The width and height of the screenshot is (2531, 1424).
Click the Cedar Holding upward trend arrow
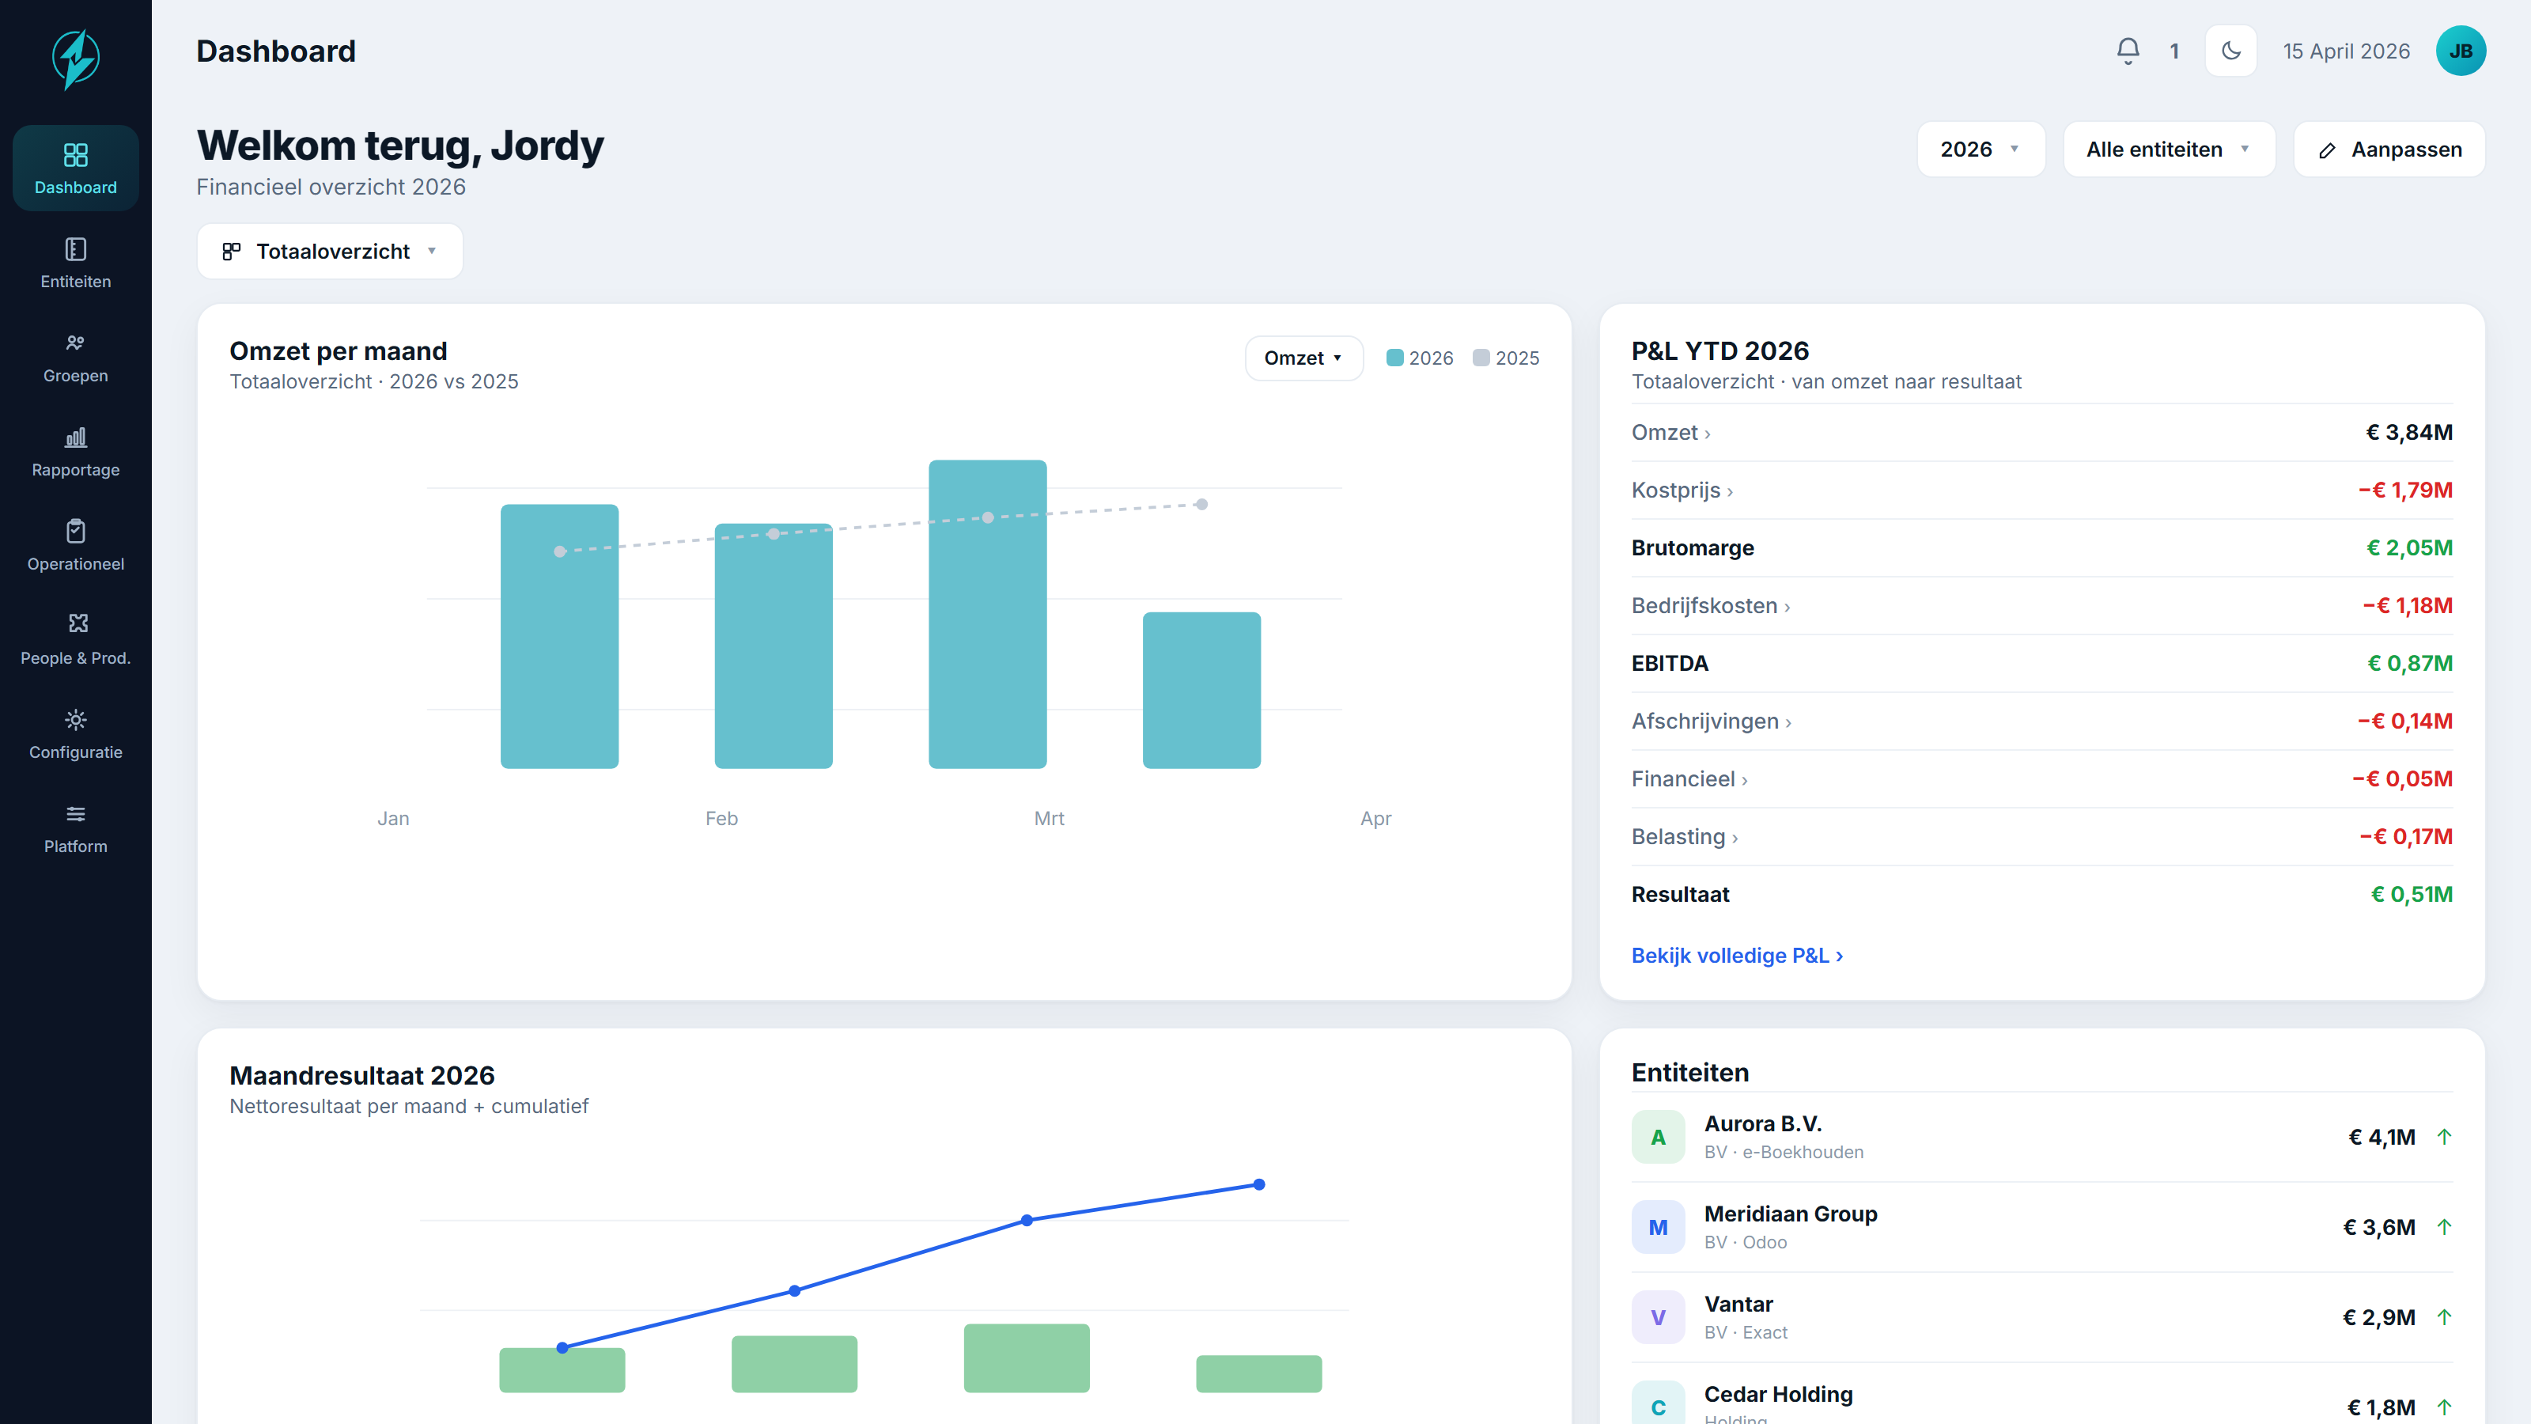[2445, 1407]
